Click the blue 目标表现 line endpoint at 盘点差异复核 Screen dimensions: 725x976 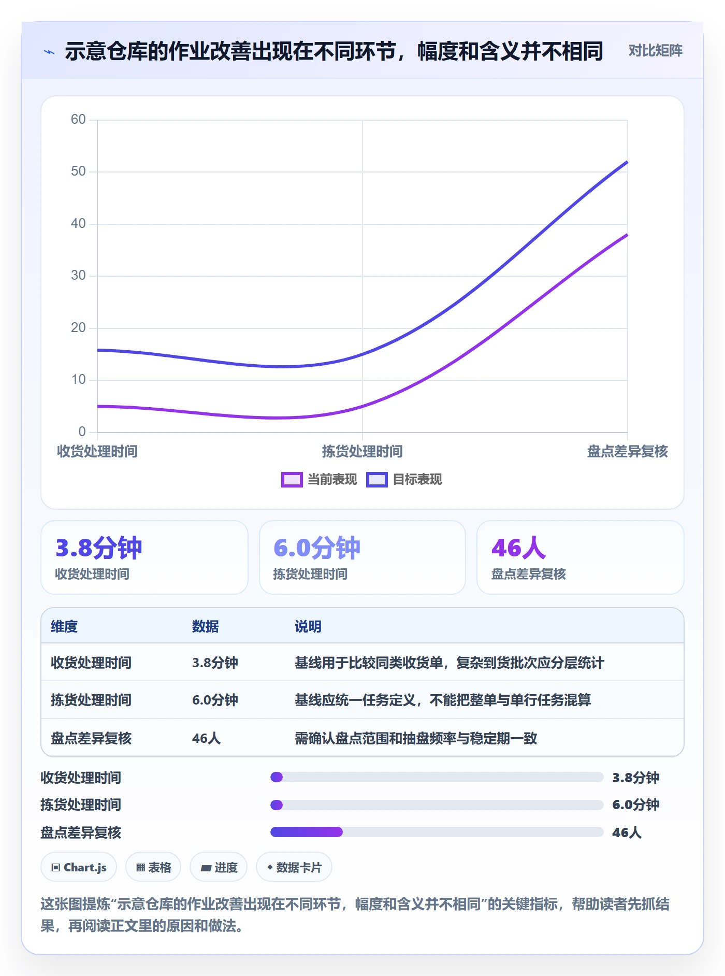point(627,162)
